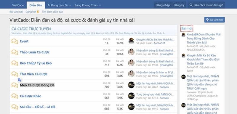Open Nhận định bóng đá Inter vs M'gl post
Screen dimensions: 237x114
156,73
